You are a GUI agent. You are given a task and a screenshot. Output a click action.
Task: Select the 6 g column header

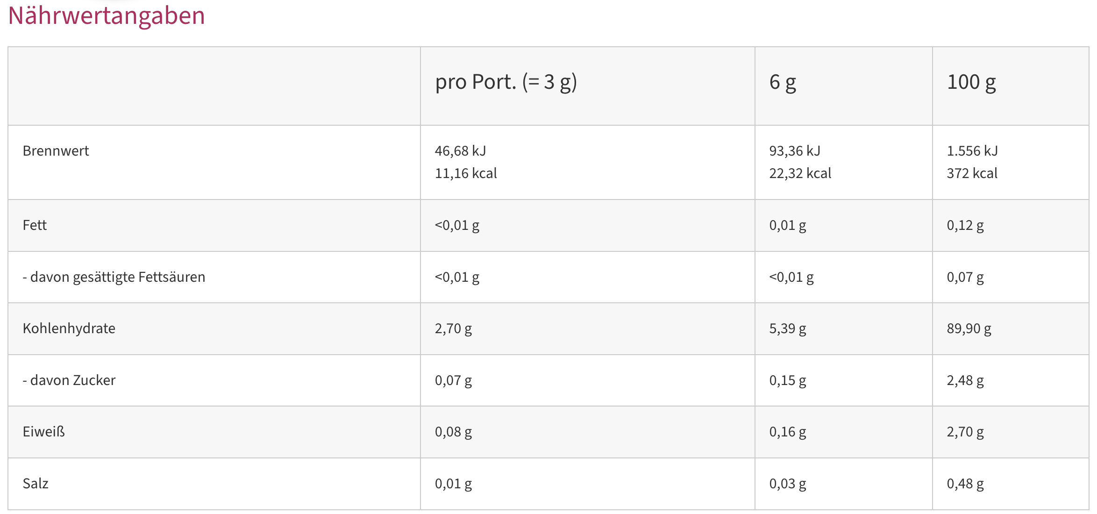(x=783, y=82)
